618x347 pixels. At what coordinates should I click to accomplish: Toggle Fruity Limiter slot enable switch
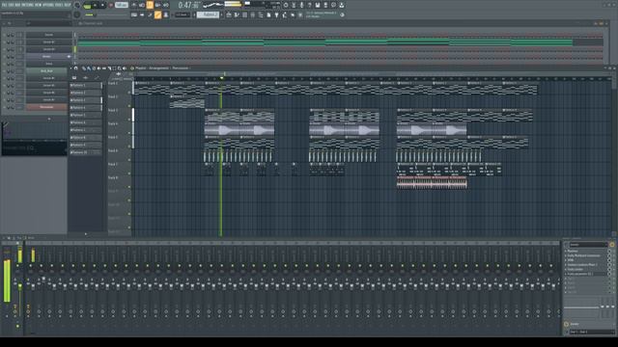[609, 270]
